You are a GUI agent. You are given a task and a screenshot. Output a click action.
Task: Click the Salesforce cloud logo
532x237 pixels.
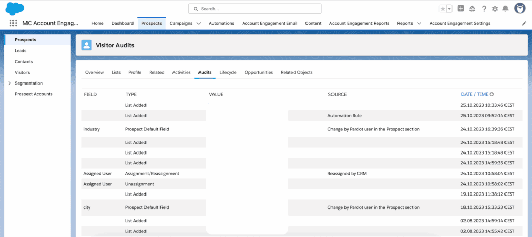click(15, 8)
